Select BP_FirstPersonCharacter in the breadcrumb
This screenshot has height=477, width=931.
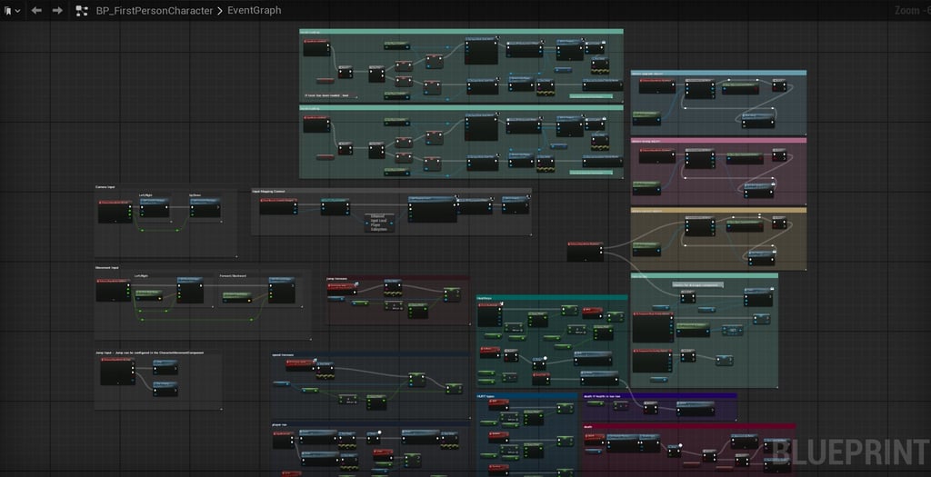155,11
